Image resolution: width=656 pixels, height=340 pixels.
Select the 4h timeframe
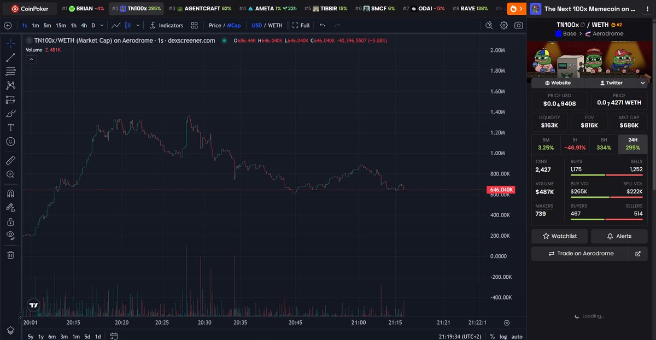click(84, 25)
